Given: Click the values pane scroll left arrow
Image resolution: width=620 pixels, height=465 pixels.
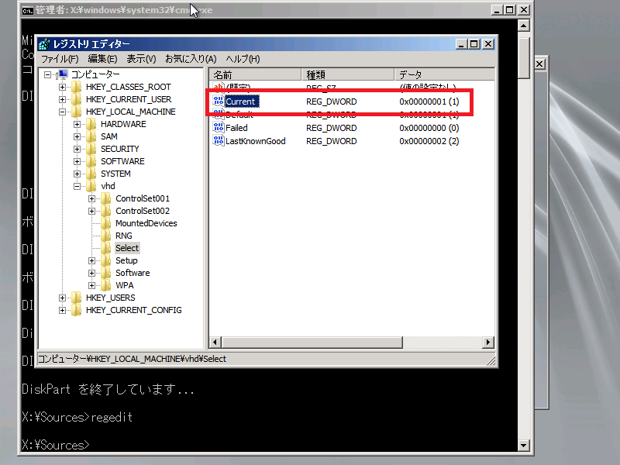Looking at the screenshot, I should [x=215, y=342].
